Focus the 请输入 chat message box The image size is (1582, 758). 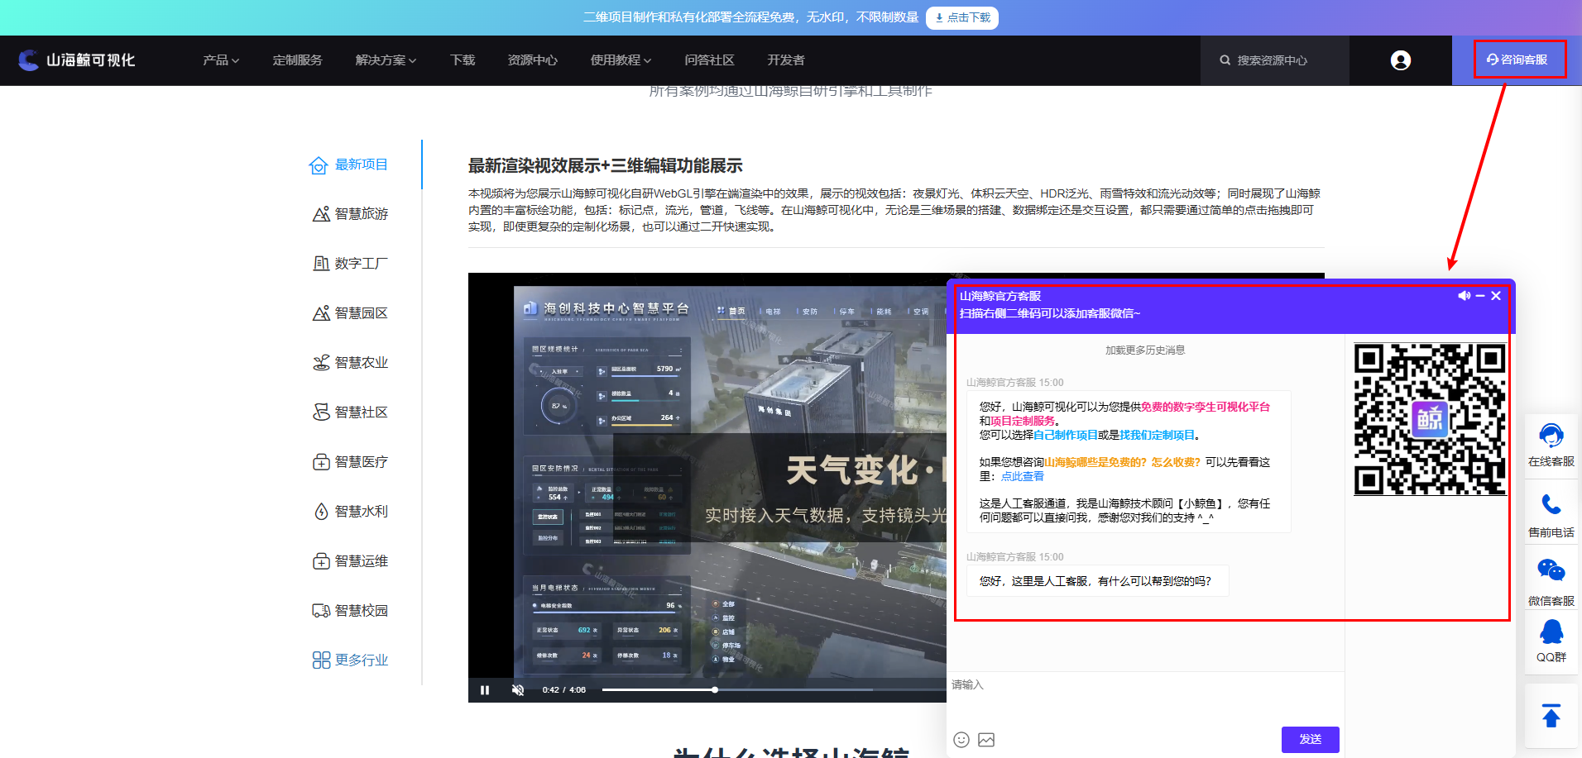tap(1145, 698)
